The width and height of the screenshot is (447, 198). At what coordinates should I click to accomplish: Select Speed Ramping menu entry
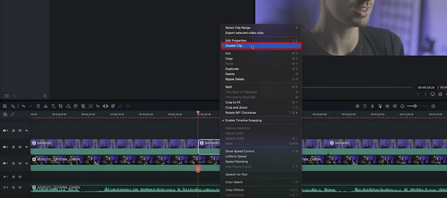(261, 162)
